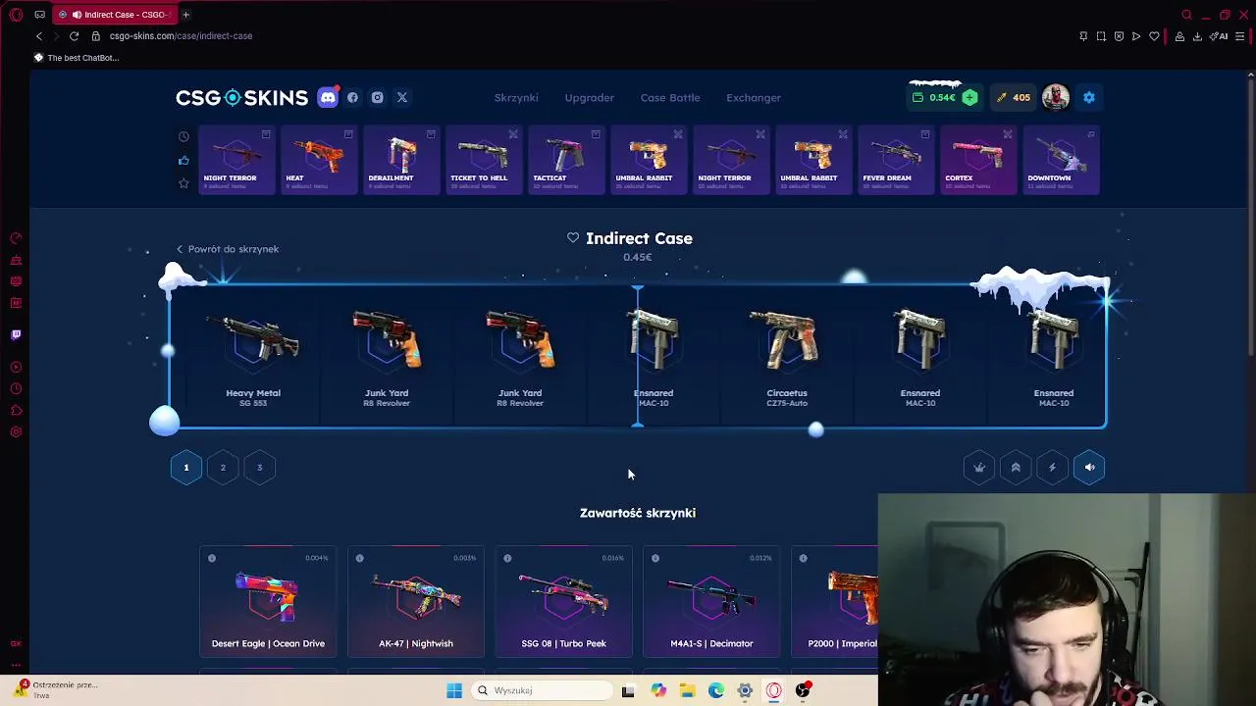
Task: Switch to the Indirect Case browser tab
Action: pyautogui.click(x=116, y=15)
